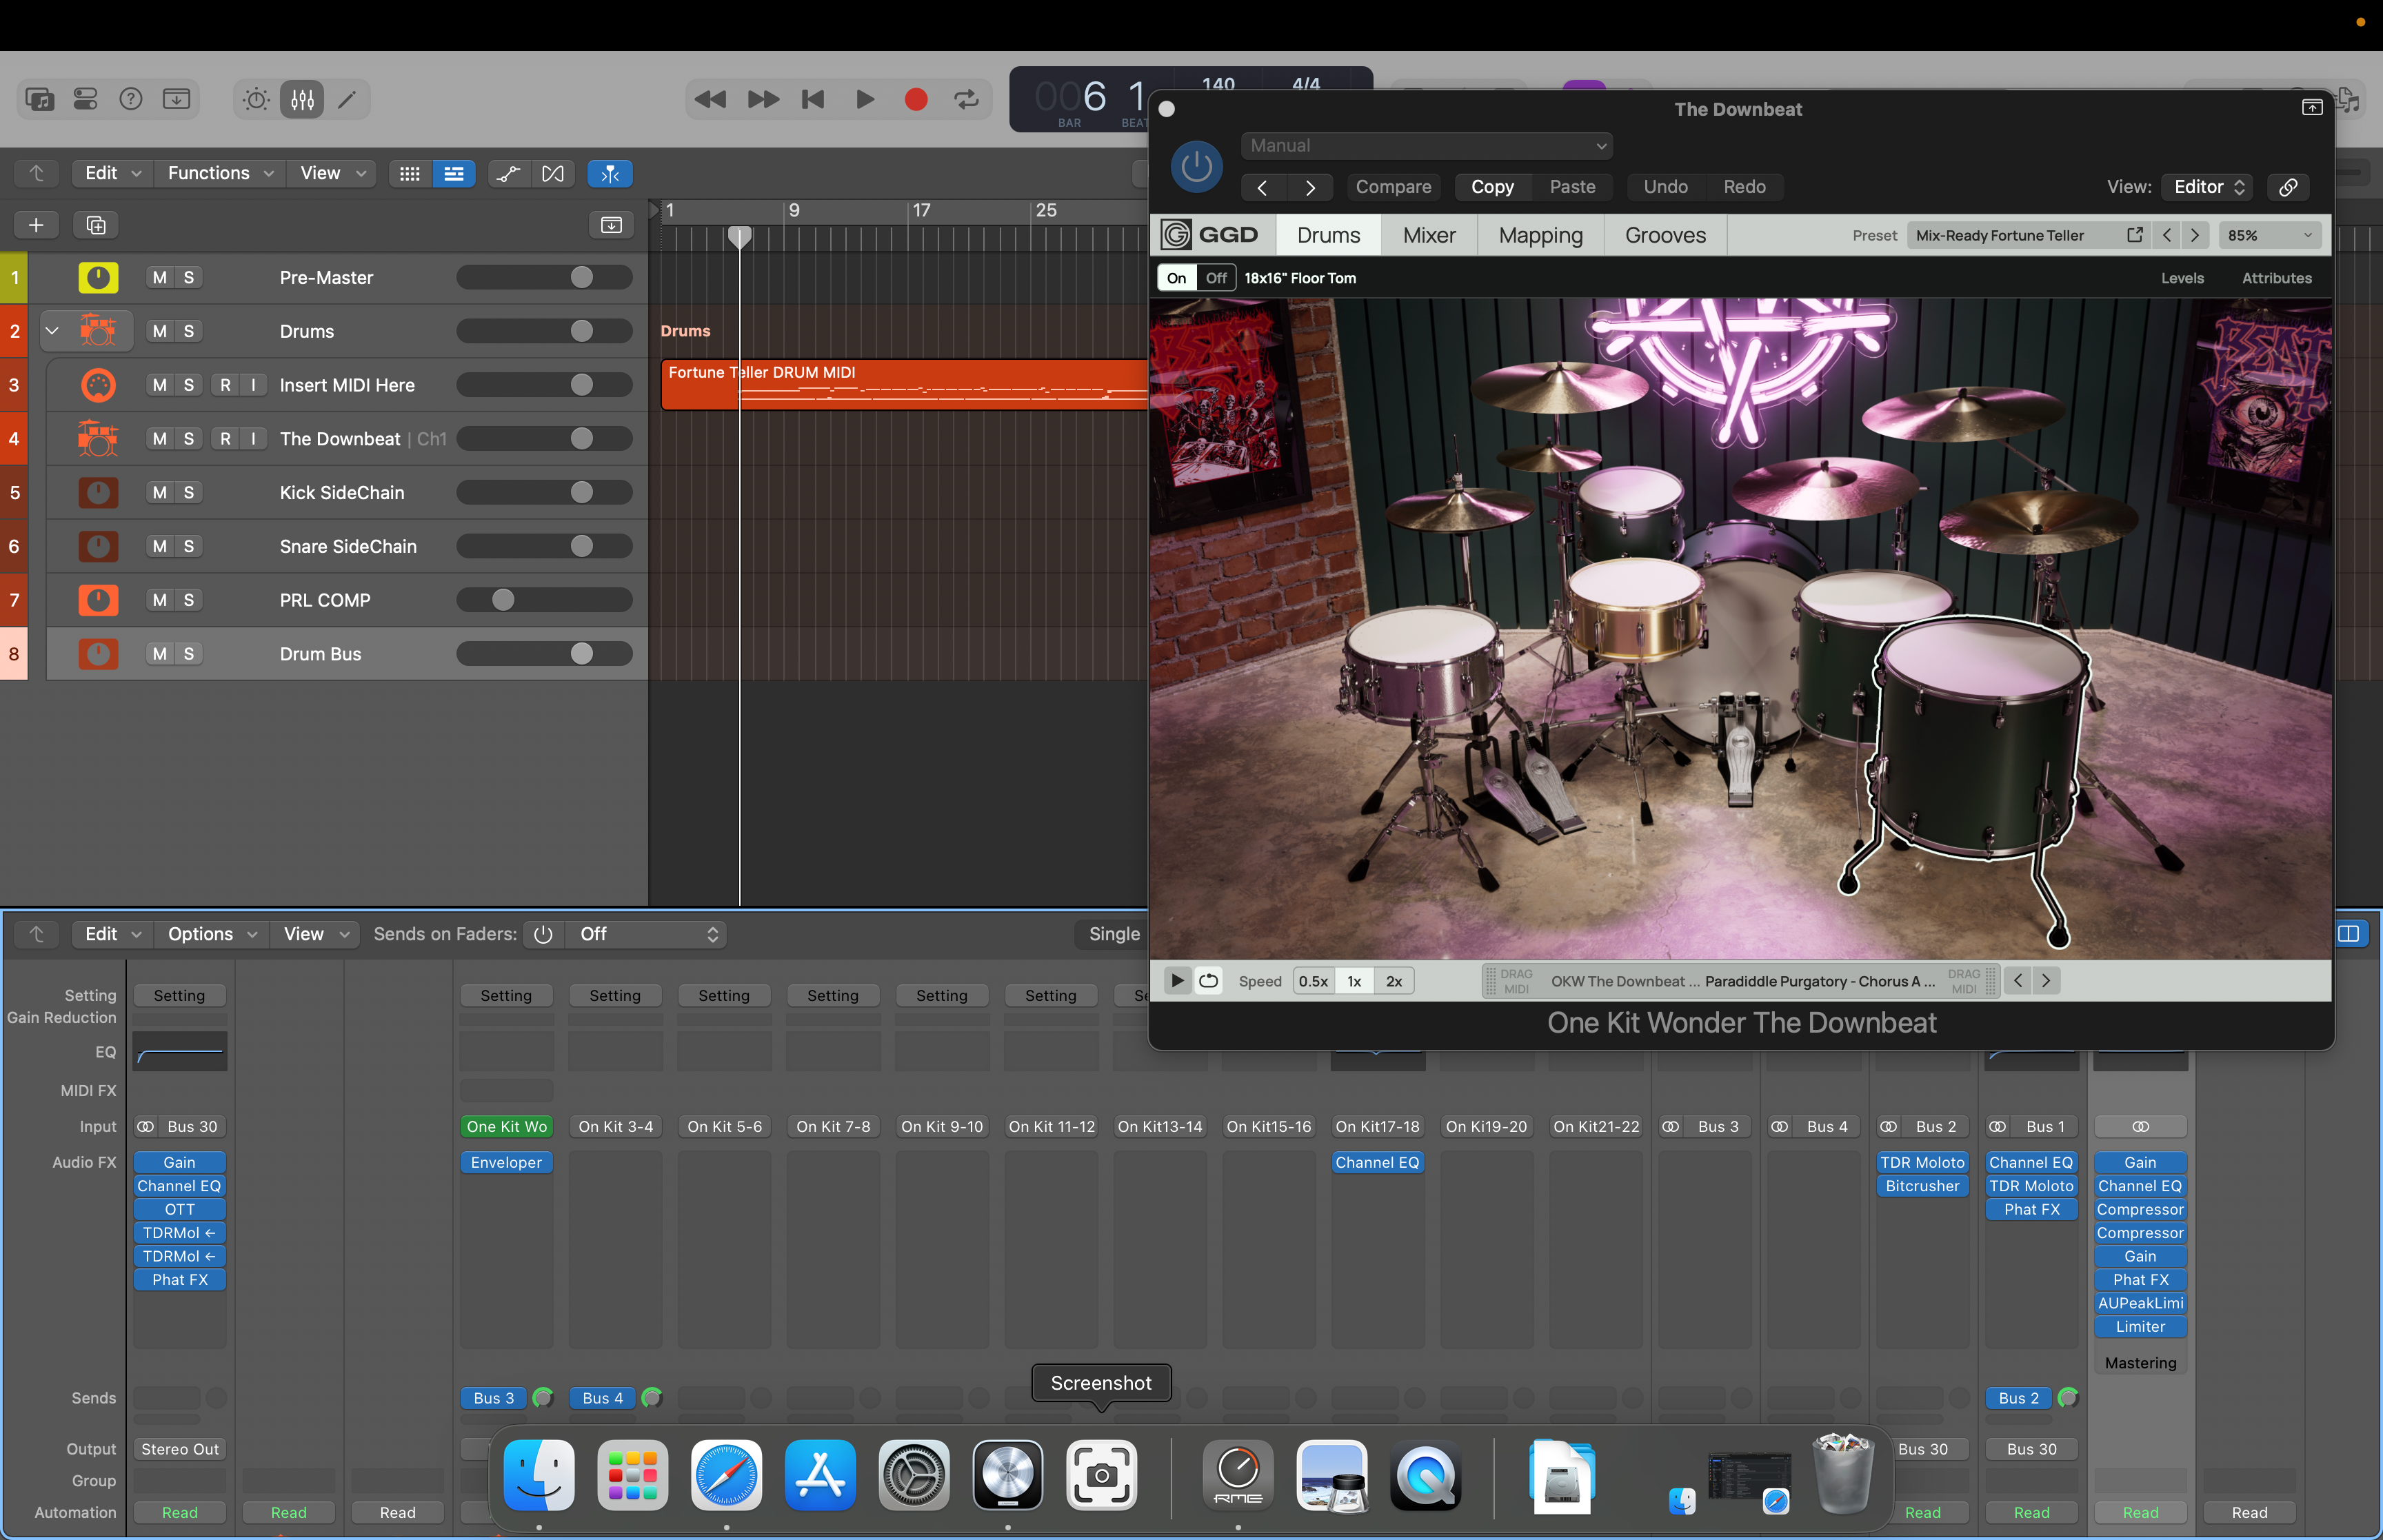Click the drum kit icon on the Drums track
Viewport: 2383px width, 1540px height.
pyautogui.click(x=97, y=330)
